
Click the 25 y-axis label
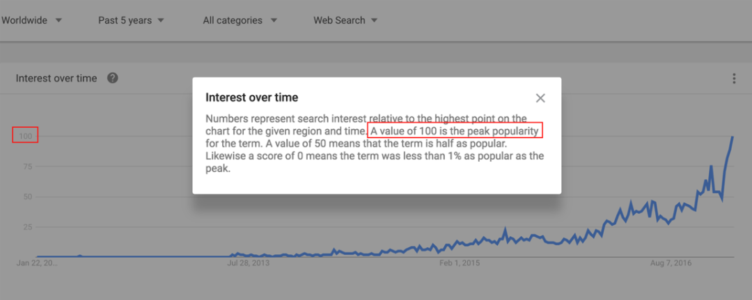point(27,227)
